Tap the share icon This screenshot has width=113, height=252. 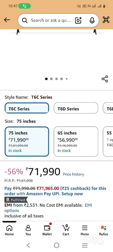coord(105,79)
